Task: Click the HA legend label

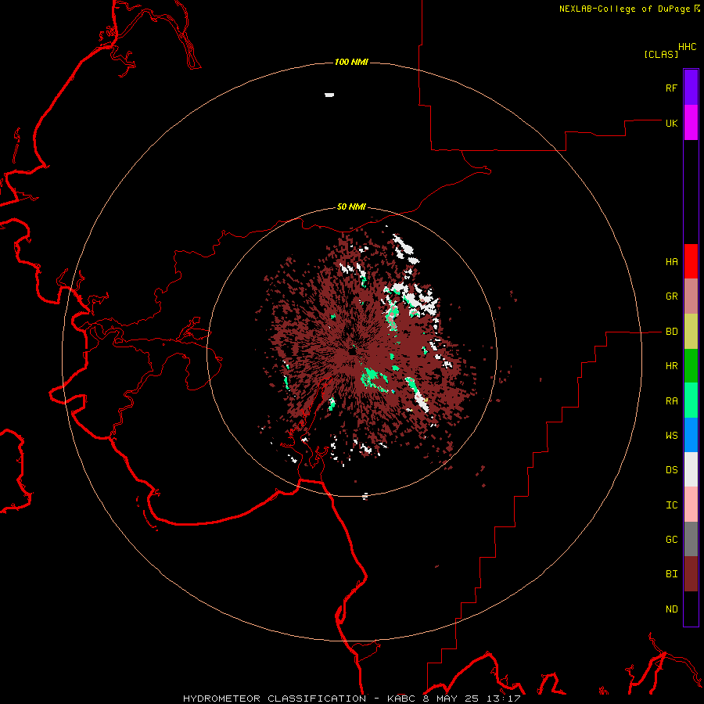Action: pyautogui.click(x=671, y=262)
